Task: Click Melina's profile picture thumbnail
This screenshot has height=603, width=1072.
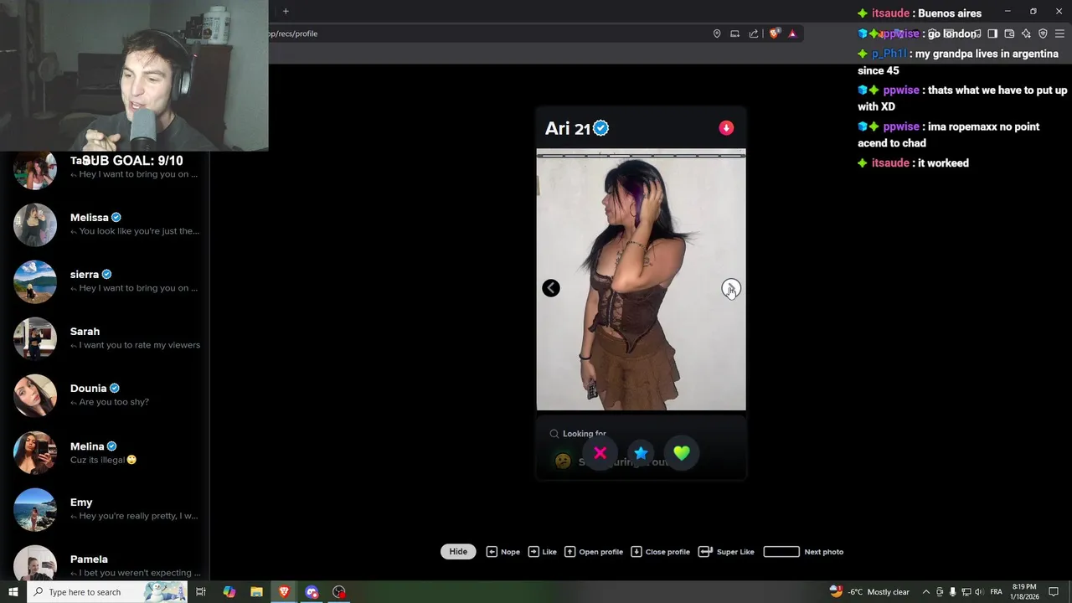Action: (x=35, y=452)
